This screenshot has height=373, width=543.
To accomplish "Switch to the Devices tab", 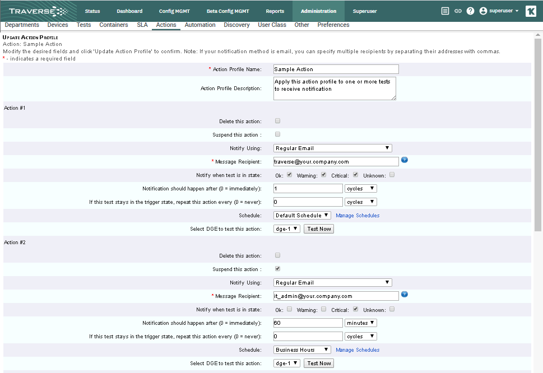I will (58, 25).
